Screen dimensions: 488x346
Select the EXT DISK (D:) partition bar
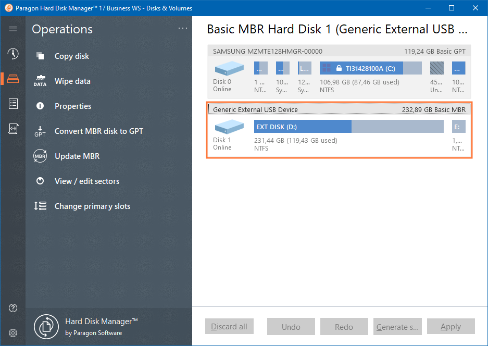(349, 127)
